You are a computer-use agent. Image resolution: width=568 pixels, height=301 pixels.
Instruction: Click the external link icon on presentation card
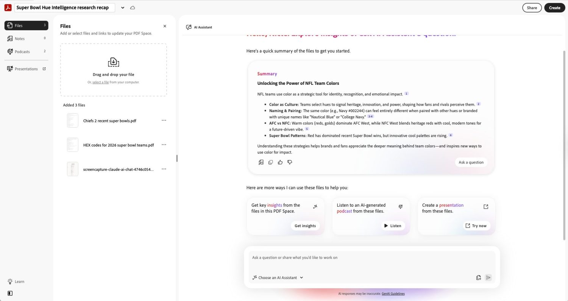click(x=486, y=206)
